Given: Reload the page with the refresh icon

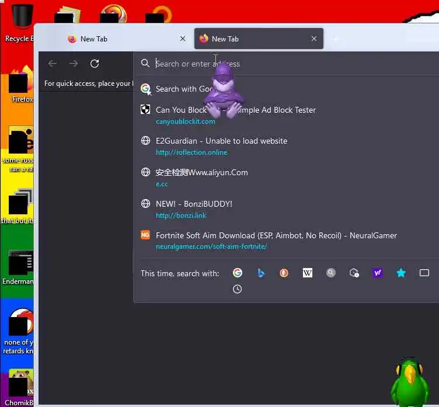Looking at the screenshot, I should point(95,64).
